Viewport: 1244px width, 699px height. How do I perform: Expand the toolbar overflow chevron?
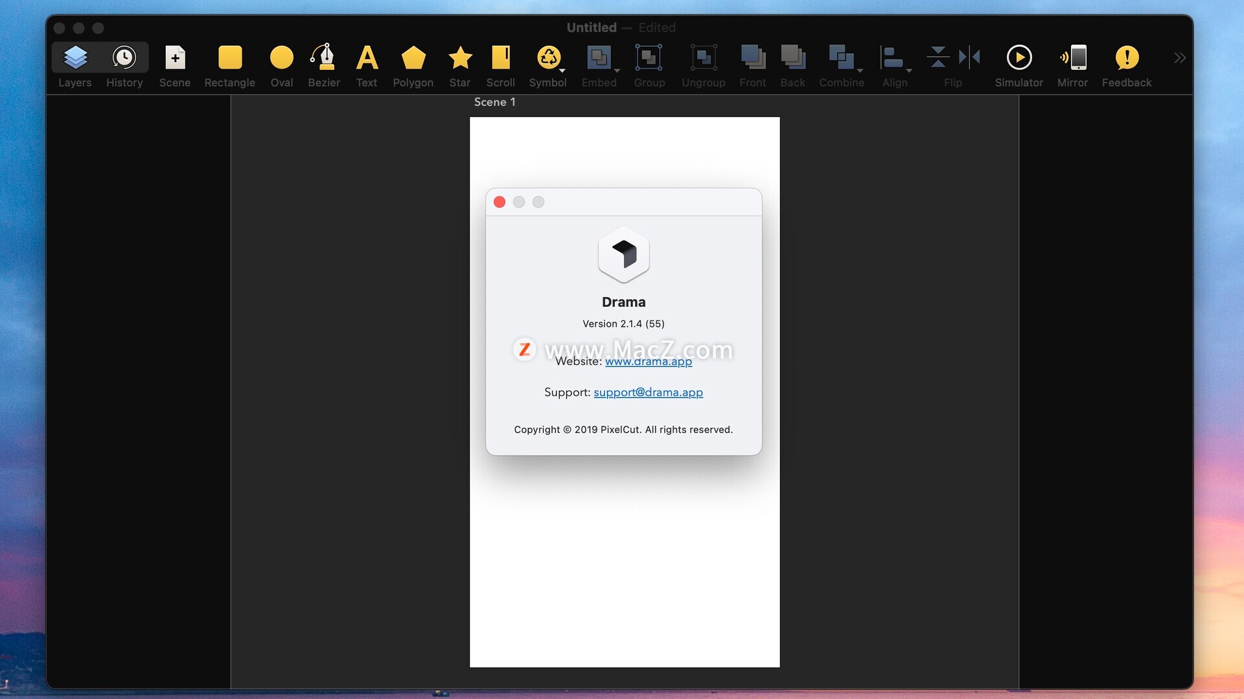coord(1179,58)
